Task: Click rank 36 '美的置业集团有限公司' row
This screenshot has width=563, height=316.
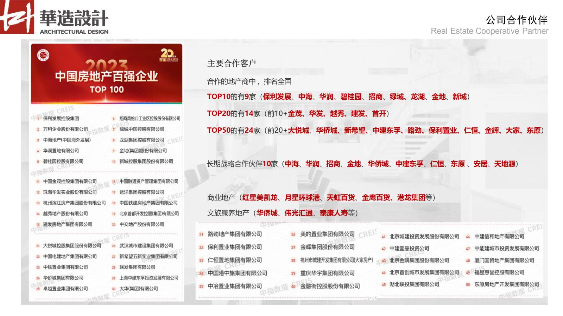Action: (323, 234)
